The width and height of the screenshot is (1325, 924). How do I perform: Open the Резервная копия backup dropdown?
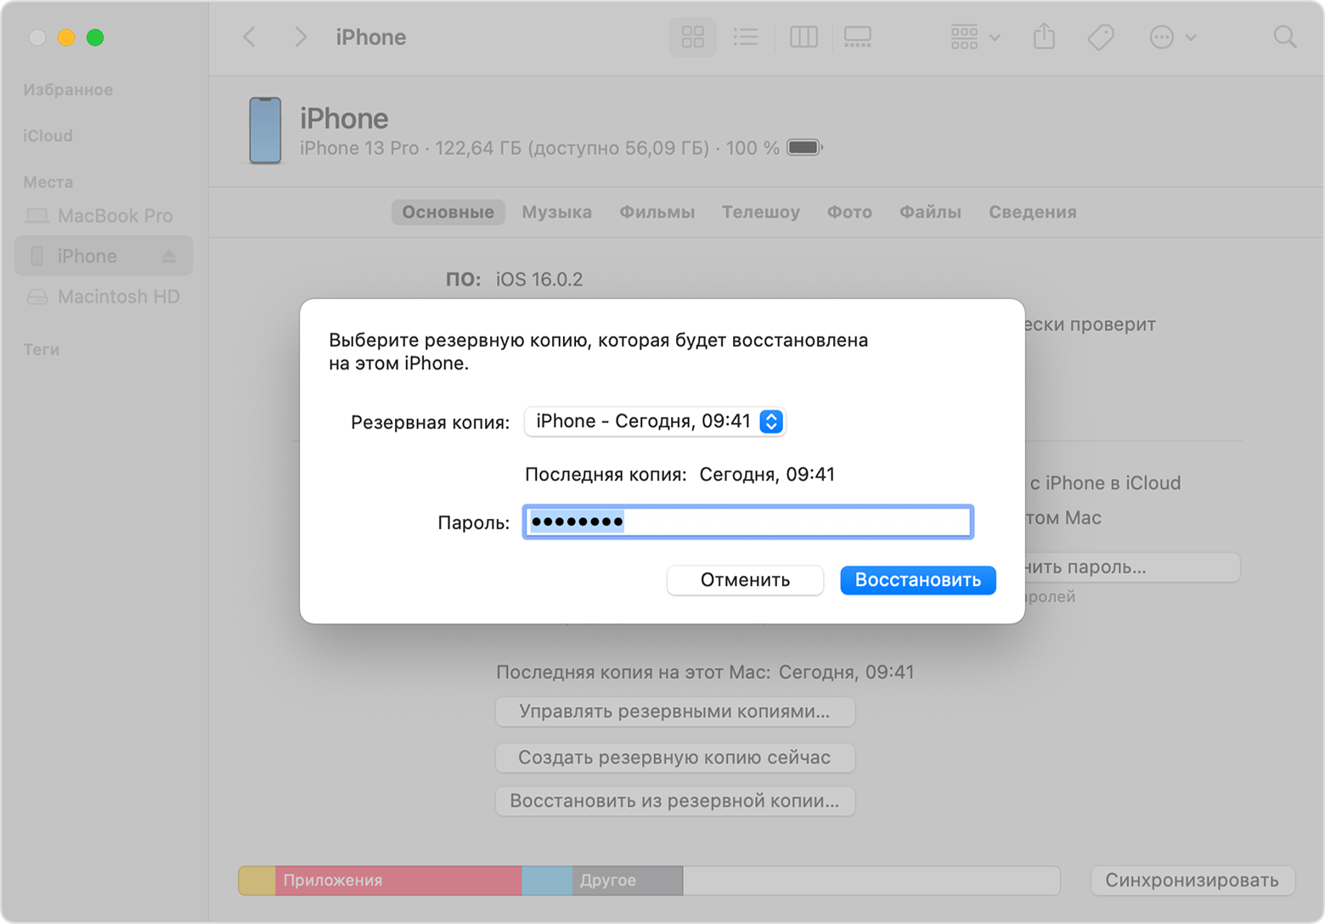(655, 421)
